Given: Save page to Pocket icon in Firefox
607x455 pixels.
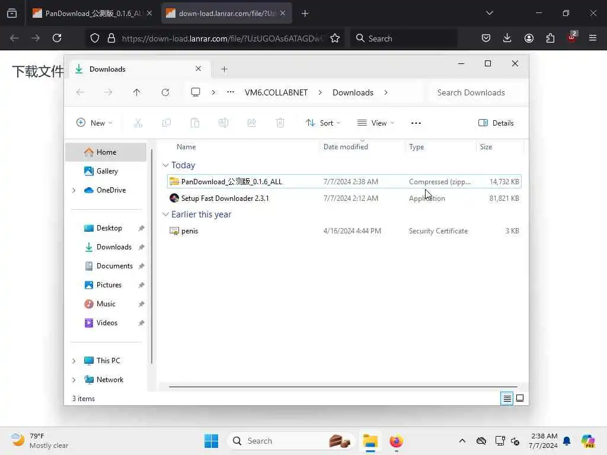Looking at the screenshot, I should pyautogui.click(x=486, y=38).
